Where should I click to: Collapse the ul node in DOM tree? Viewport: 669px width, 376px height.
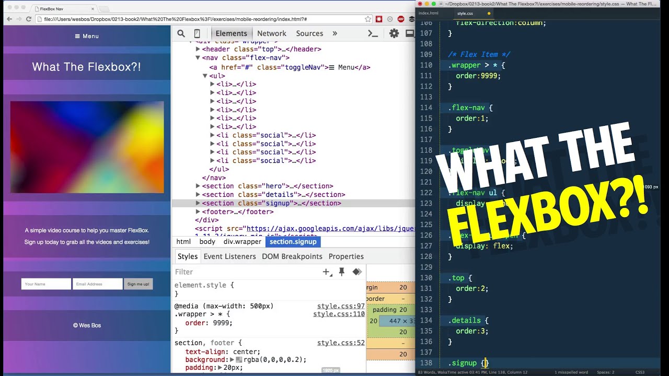(205, 76)
